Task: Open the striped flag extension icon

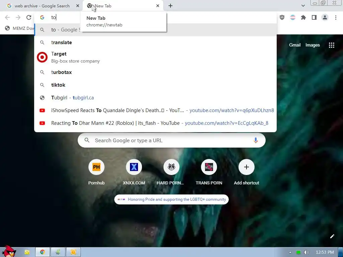Action: pyautogui.click(x=293, y=17)
